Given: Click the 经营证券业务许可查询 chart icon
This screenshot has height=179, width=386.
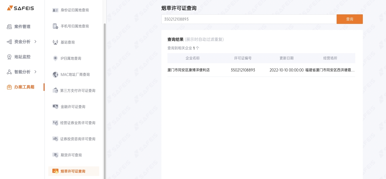Looking at the screenshot, I should click(x=55, y=123).
